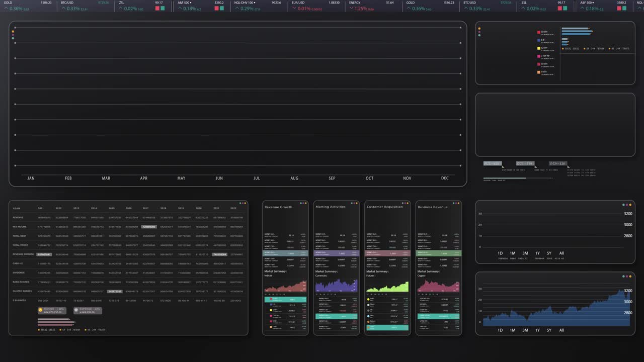
Task: Pick the orange I 10Y legend swatch
Action: pyautogui.click(x=539, y=72)
